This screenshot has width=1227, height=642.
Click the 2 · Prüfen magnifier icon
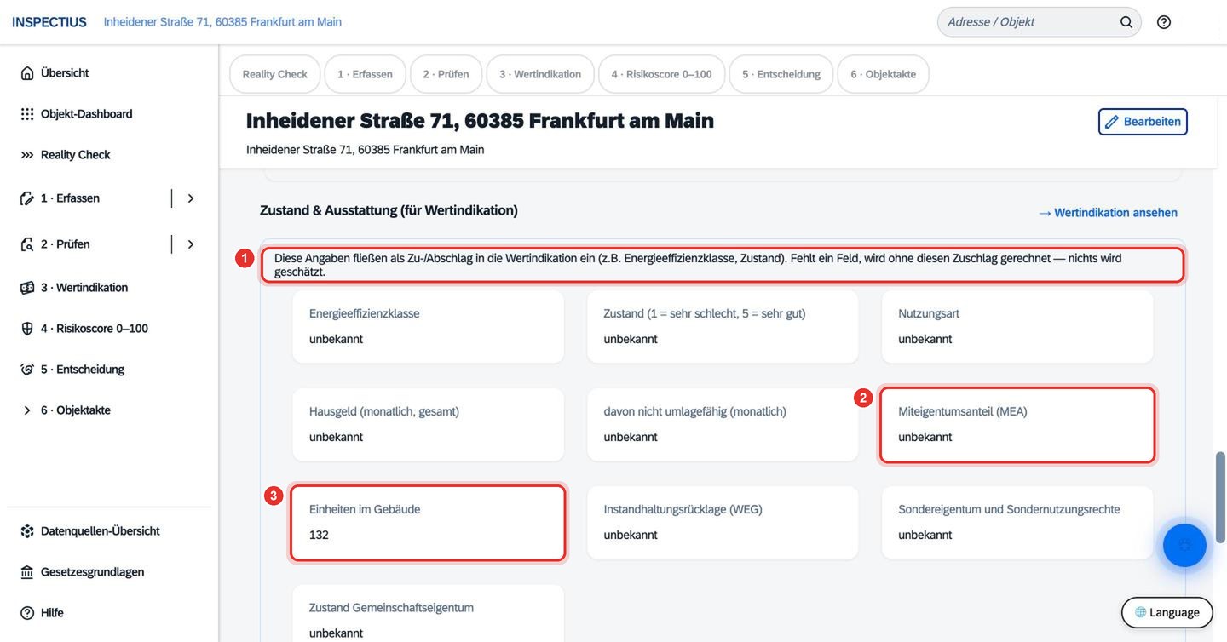[x=27, y=244]
